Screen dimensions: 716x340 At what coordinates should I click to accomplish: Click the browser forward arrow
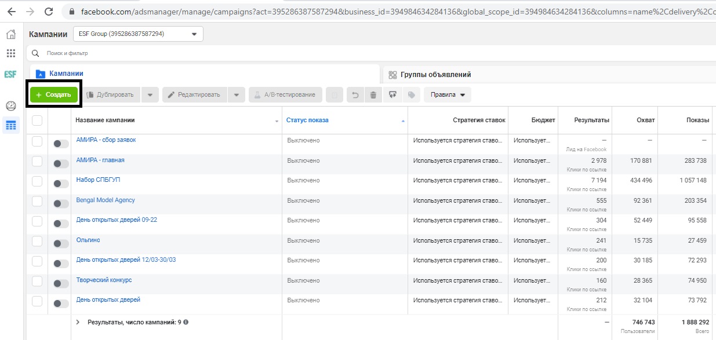click(30, 12)
